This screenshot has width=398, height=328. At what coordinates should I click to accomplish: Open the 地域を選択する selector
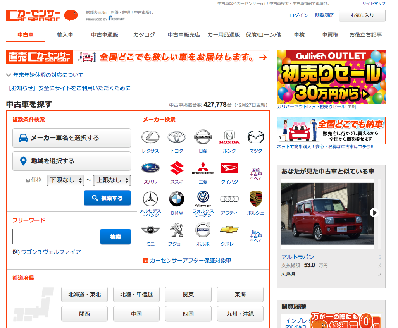coord(72,161)
